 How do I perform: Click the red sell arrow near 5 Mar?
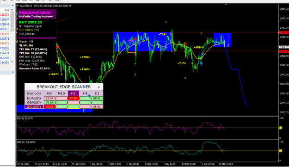click(135, 39)
